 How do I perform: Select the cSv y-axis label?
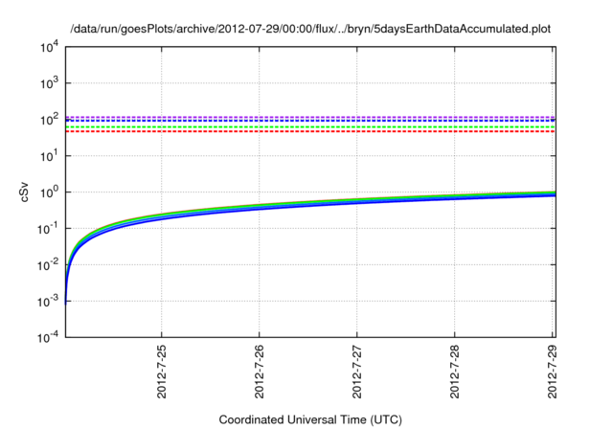click(24, 192)
